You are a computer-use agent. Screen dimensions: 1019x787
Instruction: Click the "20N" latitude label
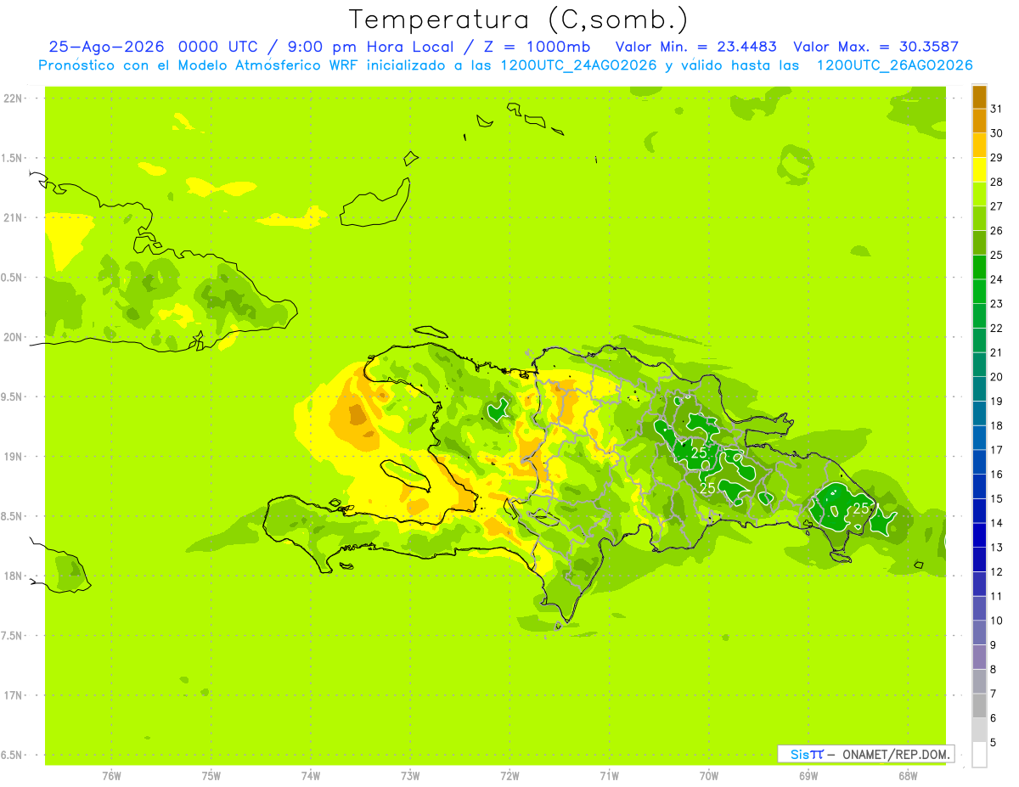[x=14, y=337]
